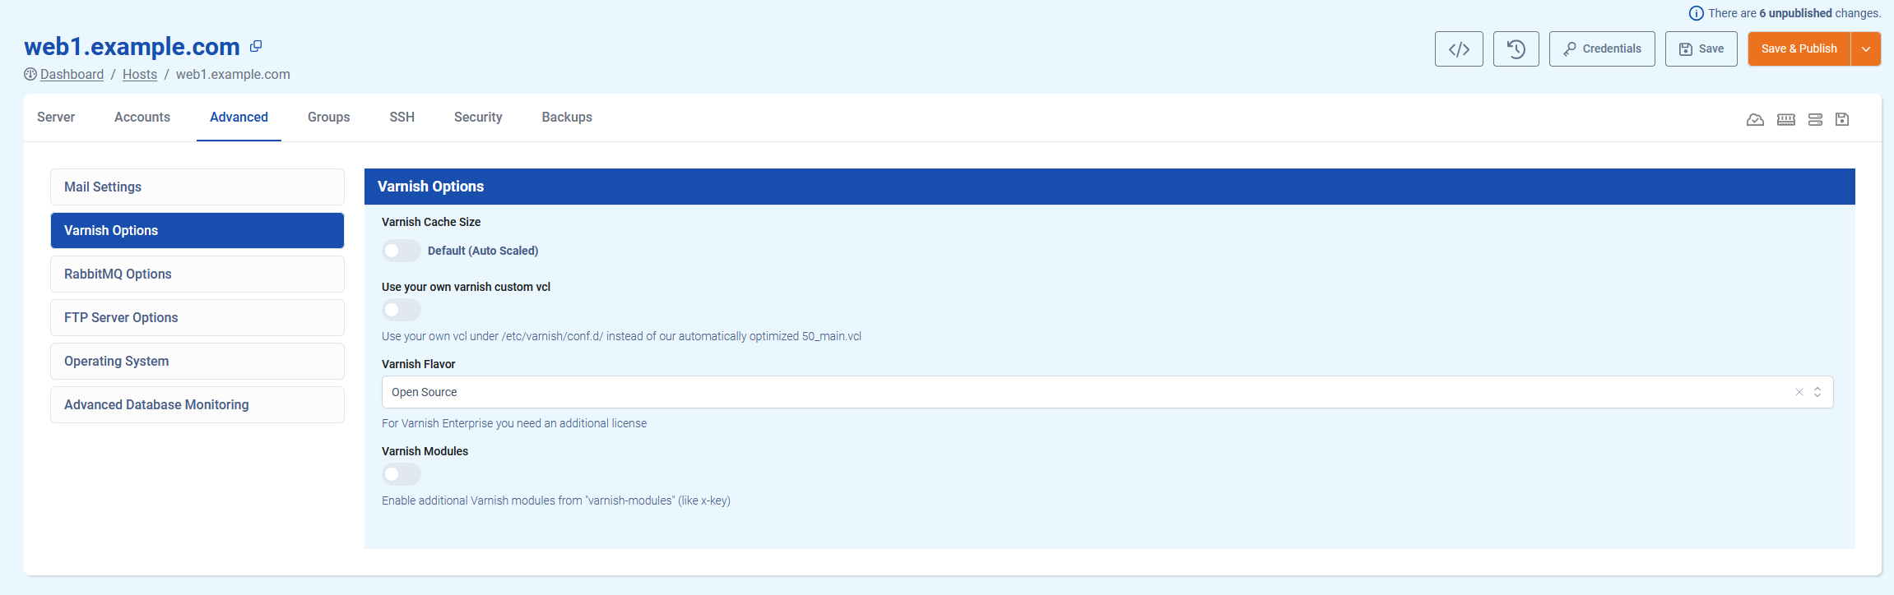
Task: Click the RAM memory icon
Action: [x=1785, y=120]
